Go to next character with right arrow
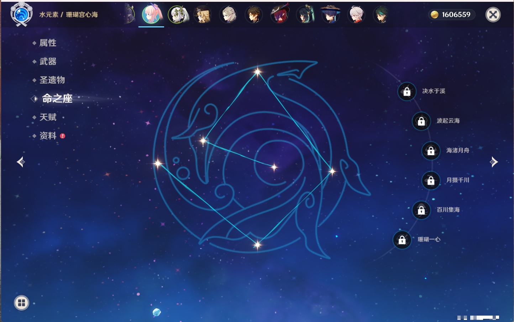 tap(494, 162)
